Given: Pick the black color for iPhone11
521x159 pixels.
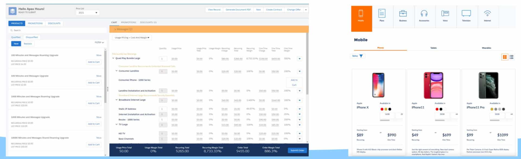Looking at the screenshot, I should (441, 109).
